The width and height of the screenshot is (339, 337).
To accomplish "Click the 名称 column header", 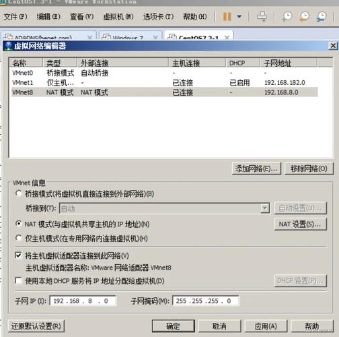I will pos(26,63).
